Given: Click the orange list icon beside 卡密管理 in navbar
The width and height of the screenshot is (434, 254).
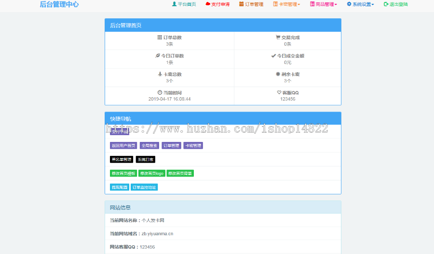Looking at the screenshot, I should point(275,4).
